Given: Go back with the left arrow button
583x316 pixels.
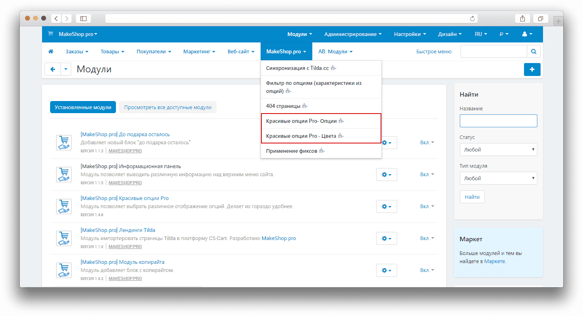Looking at the screenshot, I should pos(53,69).
